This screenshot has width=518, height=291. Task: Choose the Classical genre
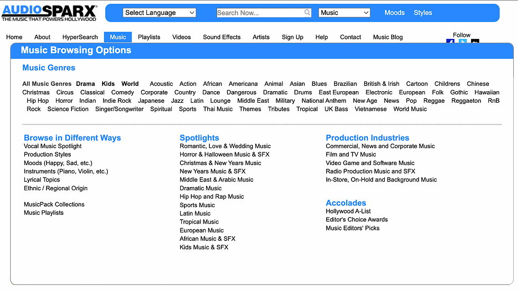[x=92, y=92]
